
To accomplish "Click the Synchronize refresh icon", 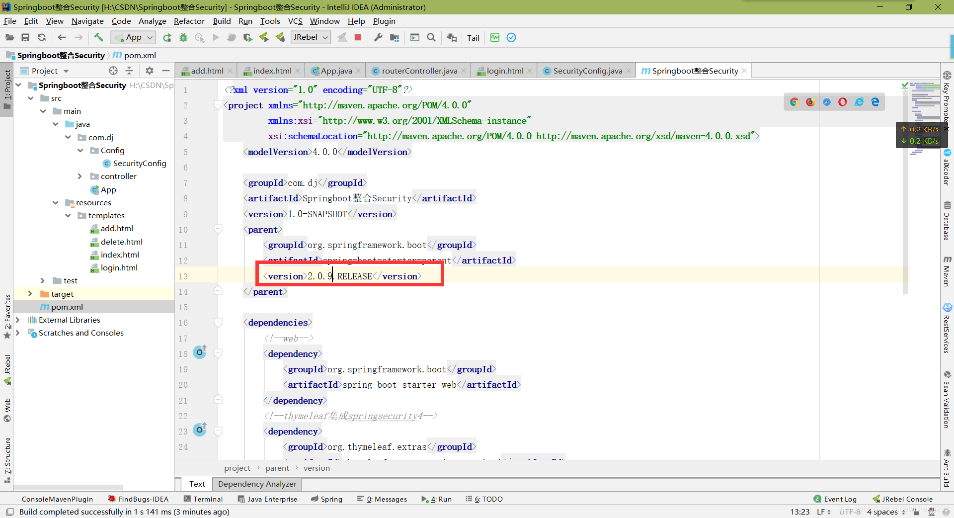I will click(x=42, y=37).
